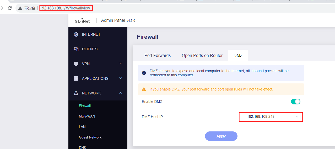This screenshot has height=149, width=335.
Task: Click the APPLICATIONS grid icon
Action: point(76,78)
